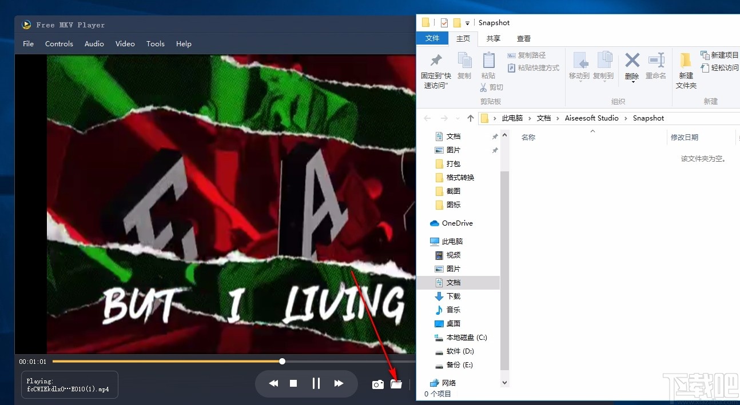Open the 文件 tab in Explorer
Viewport: 740px width, 405px height.
pyautogui.click(x=432, y=38)
